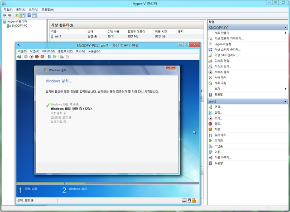
Task: Save VM state using orange toolbar icon
Action: [42, 57]
